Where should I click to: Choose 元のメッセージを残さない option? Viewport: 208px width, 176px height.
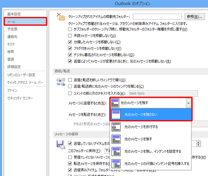[x=151, y=115]
